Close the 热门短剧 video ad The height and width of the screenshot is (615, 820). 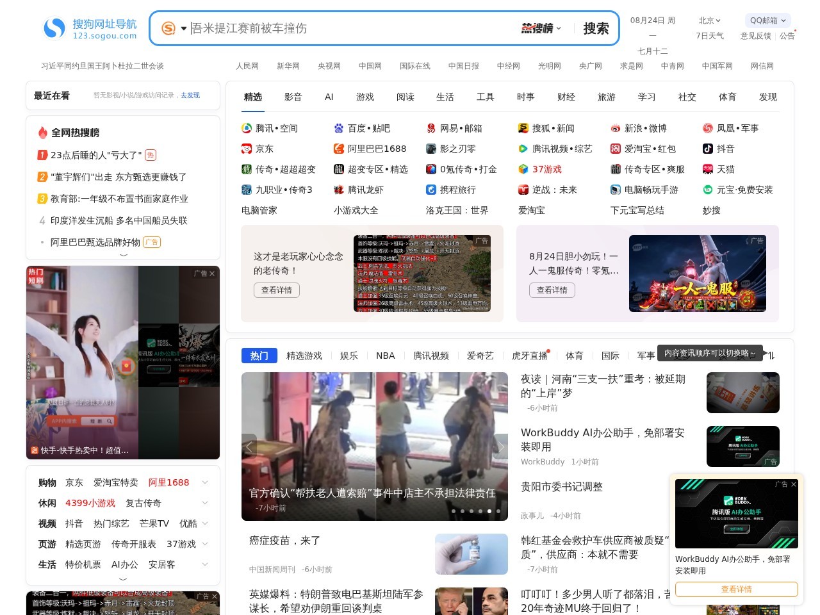point(212,274)
